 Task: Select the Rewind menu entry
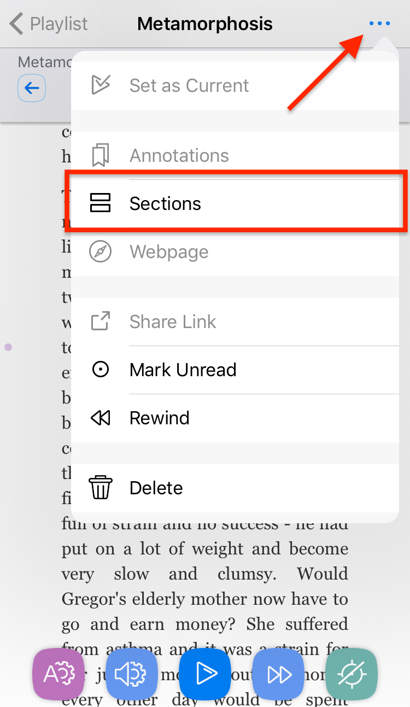point(235,418)
